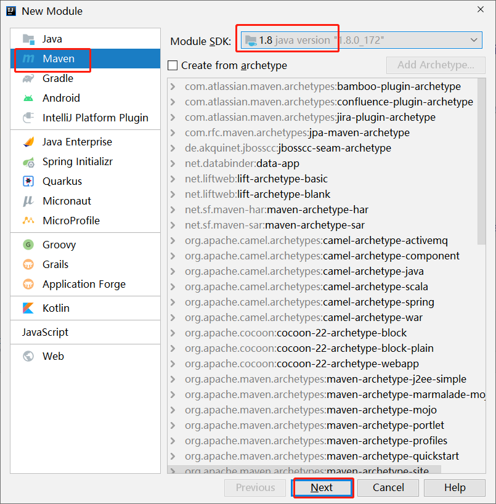Click the Micronaut mu icon
The image size is (496, 504).
click(28, 201)
